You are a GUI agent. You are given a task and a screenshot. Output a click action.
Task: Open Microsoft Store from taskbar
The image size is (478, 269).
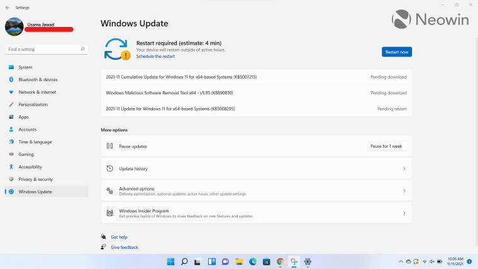coord(267,261)
